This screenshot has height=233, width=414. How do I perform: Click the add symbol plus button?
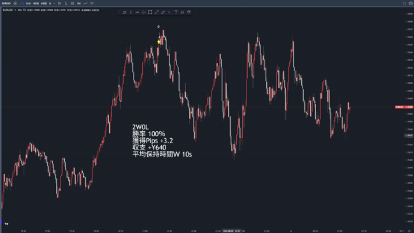[15, 3]
